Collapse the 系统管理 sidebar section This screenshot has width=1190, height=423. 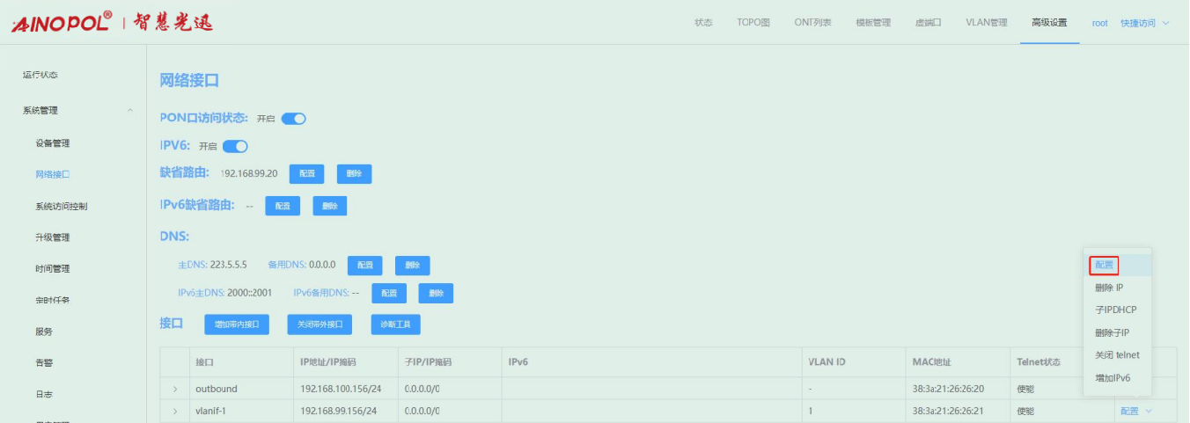coord(130,111)
